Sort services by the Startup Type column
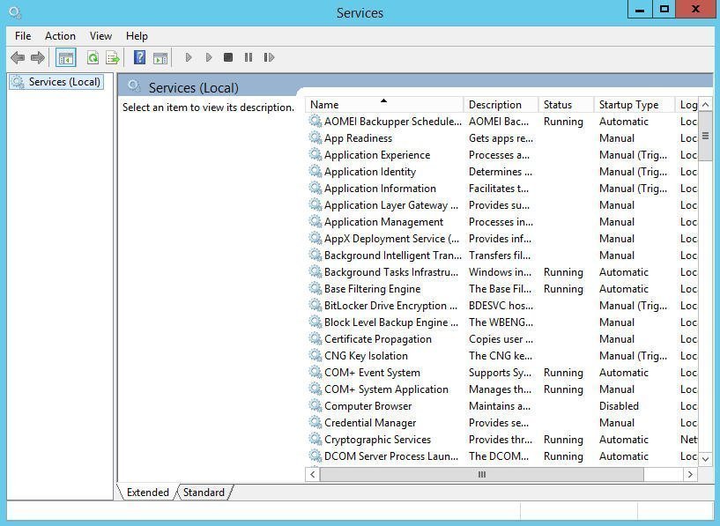The image size is (720, 526). tap(628, 105)
